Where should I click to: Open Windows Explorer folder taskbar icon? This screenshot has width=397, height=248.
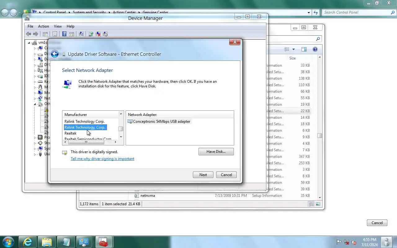pyautogui.click(x=47, y=242)
